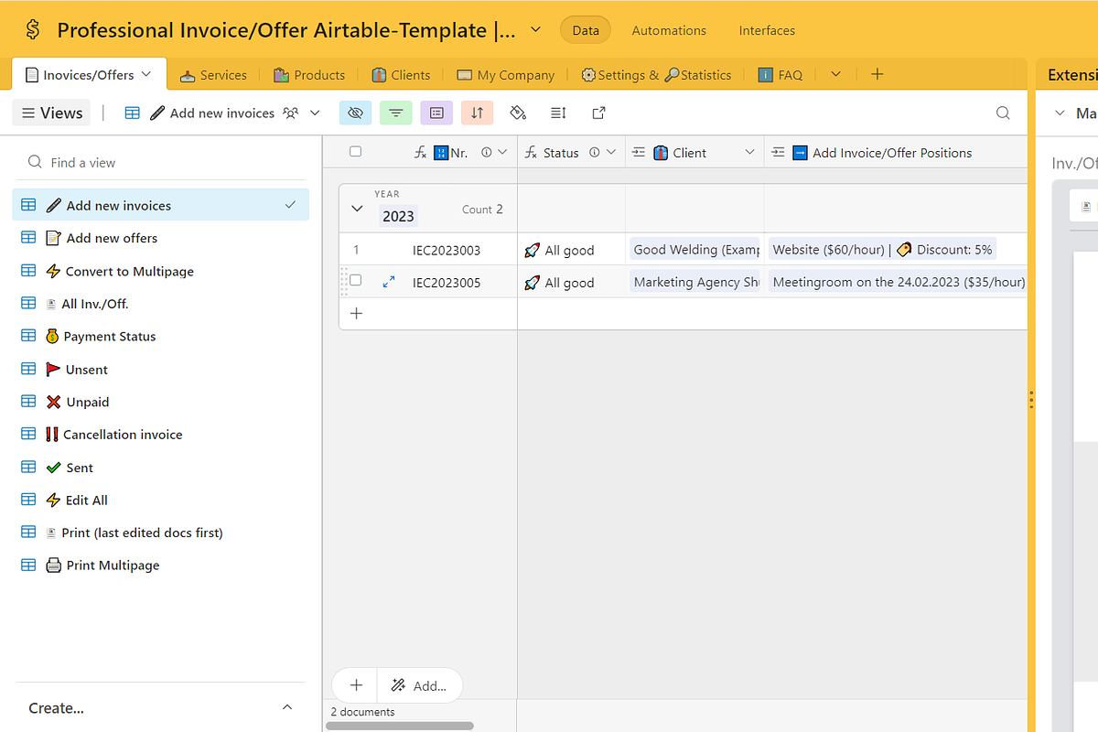This screenshot has width=1098, height=732.
Task: Click the info icon in the Nr. column header
Action: (487, 153)
